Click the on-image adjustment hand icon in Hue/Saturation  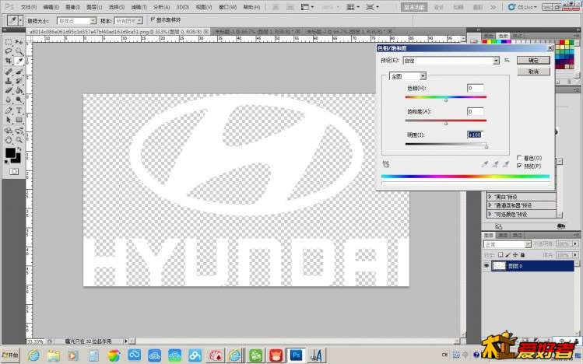[386, 164]
